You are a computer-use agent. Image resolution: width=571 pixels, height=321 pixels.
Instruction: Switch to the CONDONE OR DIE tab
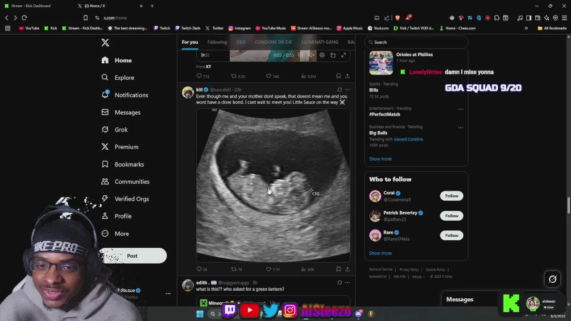(273, 42)
